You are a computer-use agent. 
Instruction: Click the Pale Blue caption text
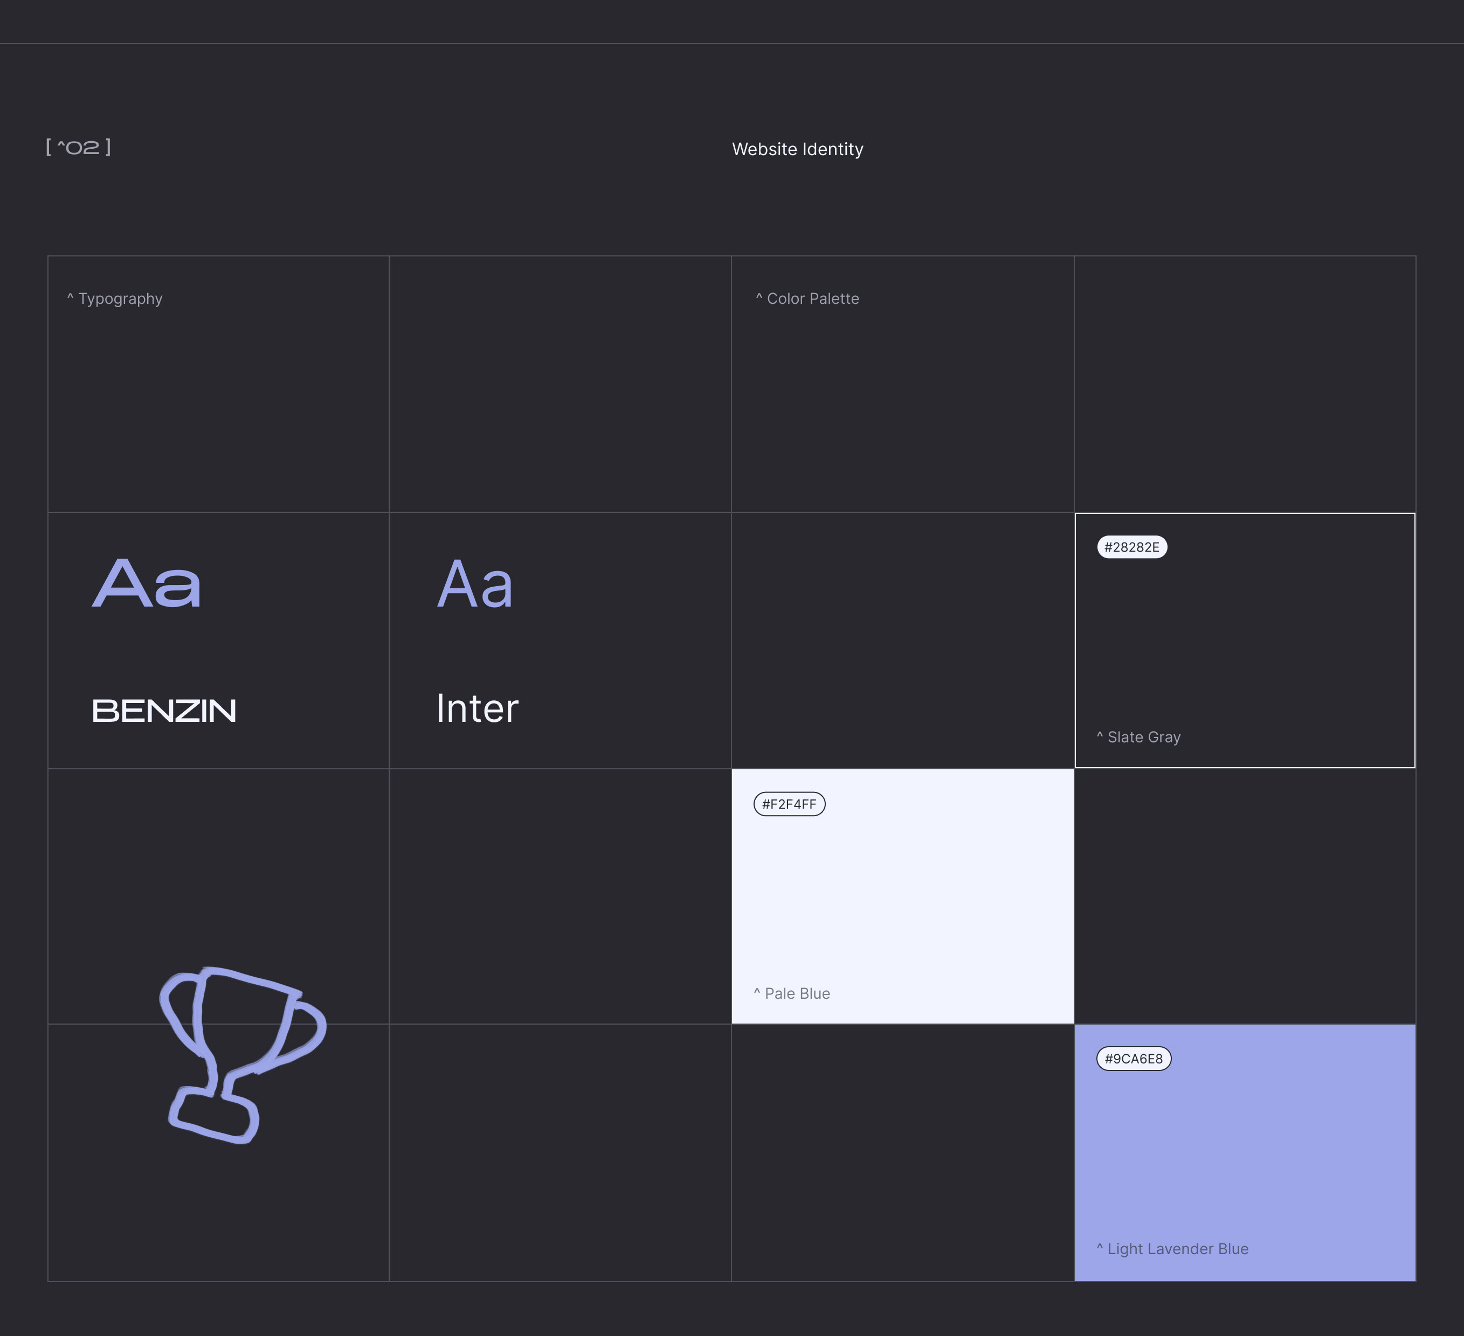792,994
